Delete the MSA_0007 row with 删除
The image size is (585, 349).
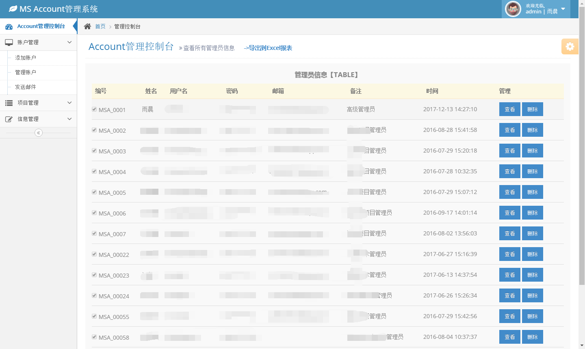pos(532,233)
